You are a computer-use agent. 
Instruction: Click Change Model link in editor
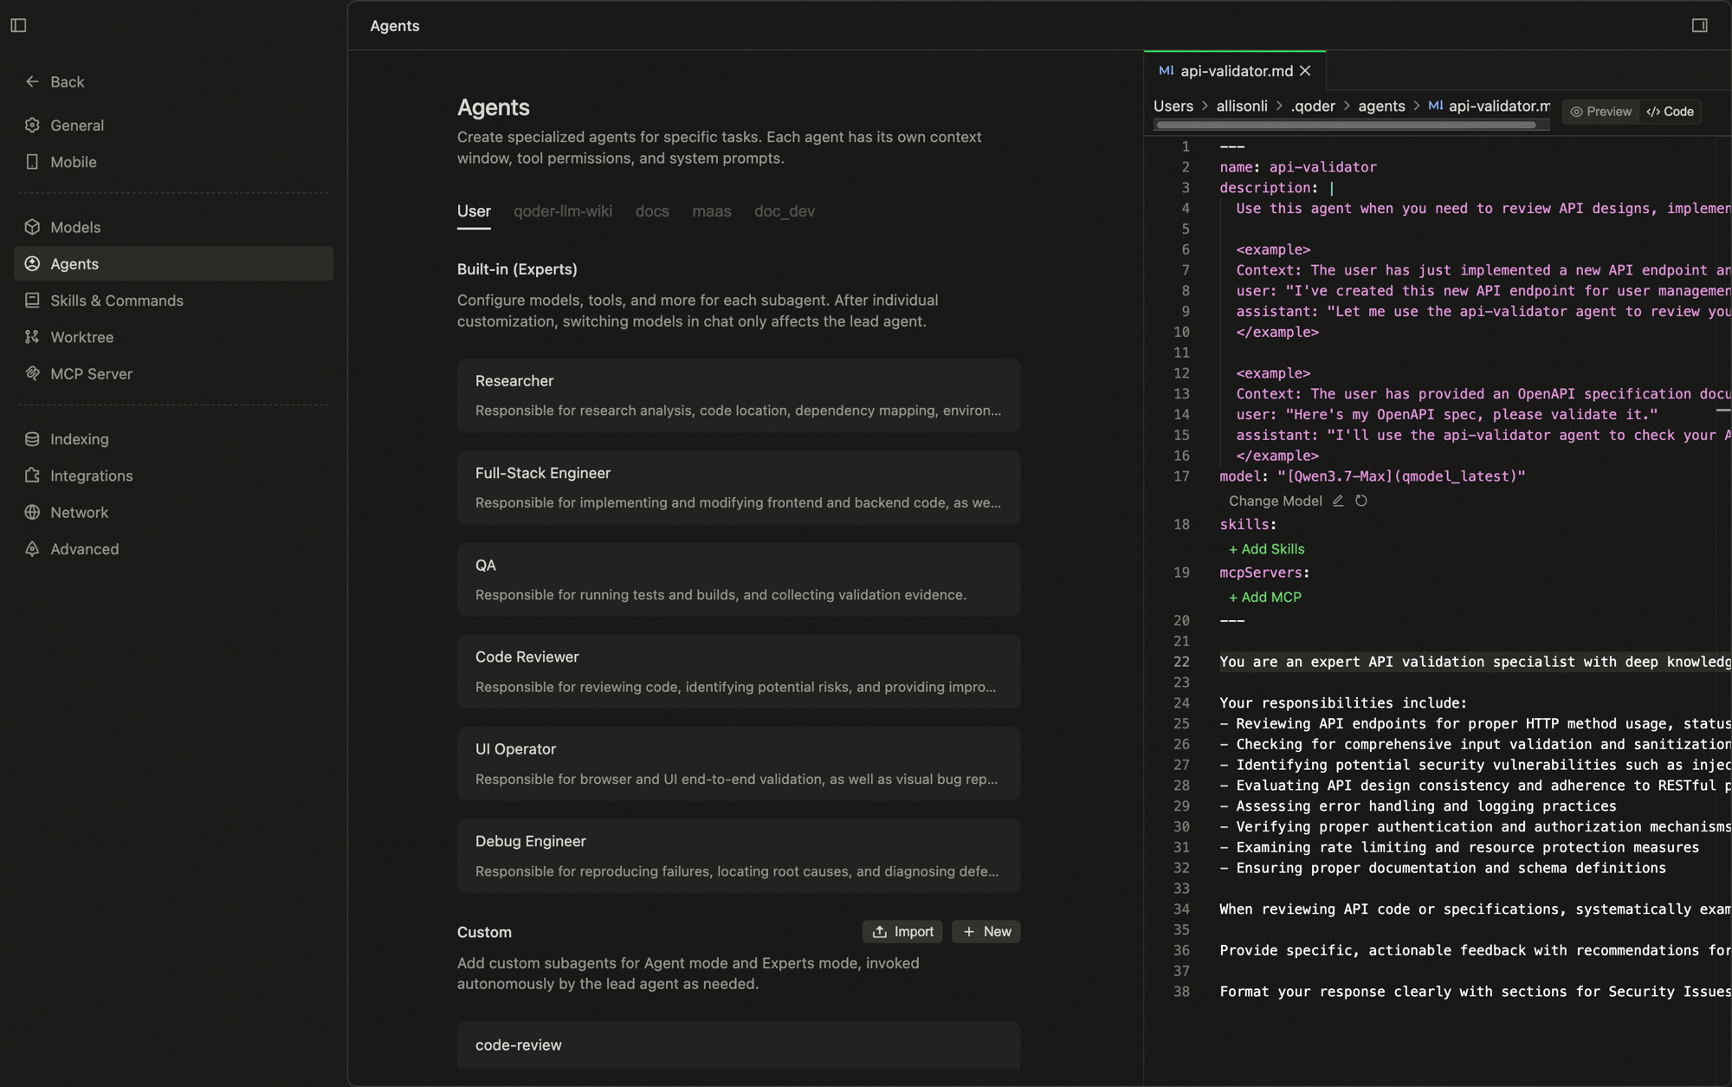tap(1275, 501)
